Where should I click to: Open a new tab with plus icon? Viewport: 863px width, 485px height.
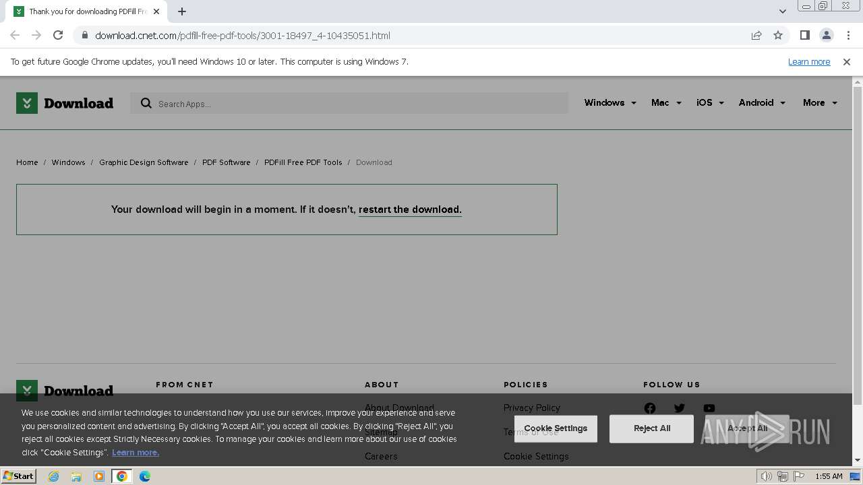tap(182, 11)
